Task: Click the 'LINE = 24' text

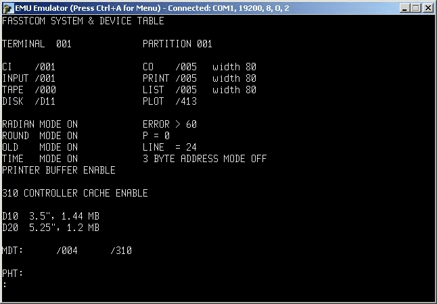Action: (170, 147)
